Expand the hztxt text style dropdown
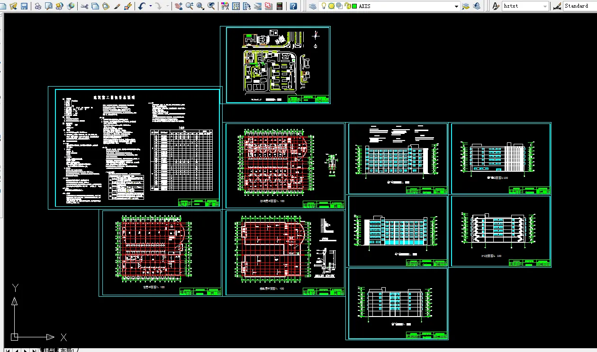 pyautogui.click(x=545, y=6)
